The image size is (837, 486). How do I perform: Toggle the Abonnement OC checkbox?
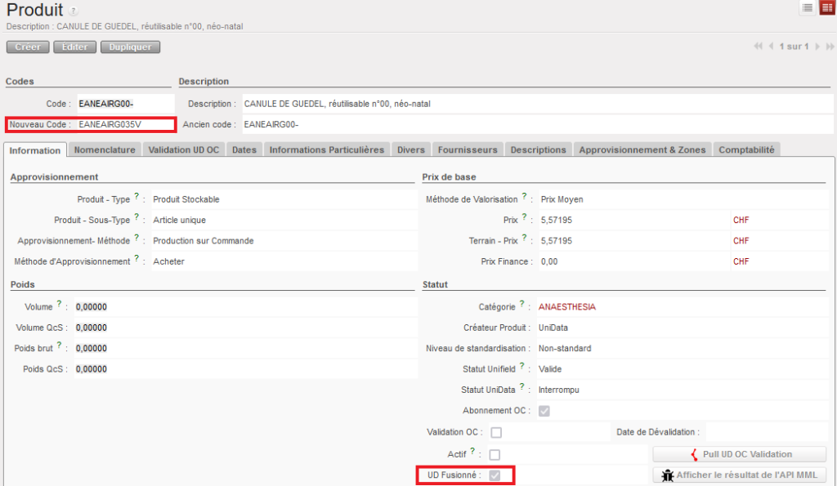click(x=544, y=411)
